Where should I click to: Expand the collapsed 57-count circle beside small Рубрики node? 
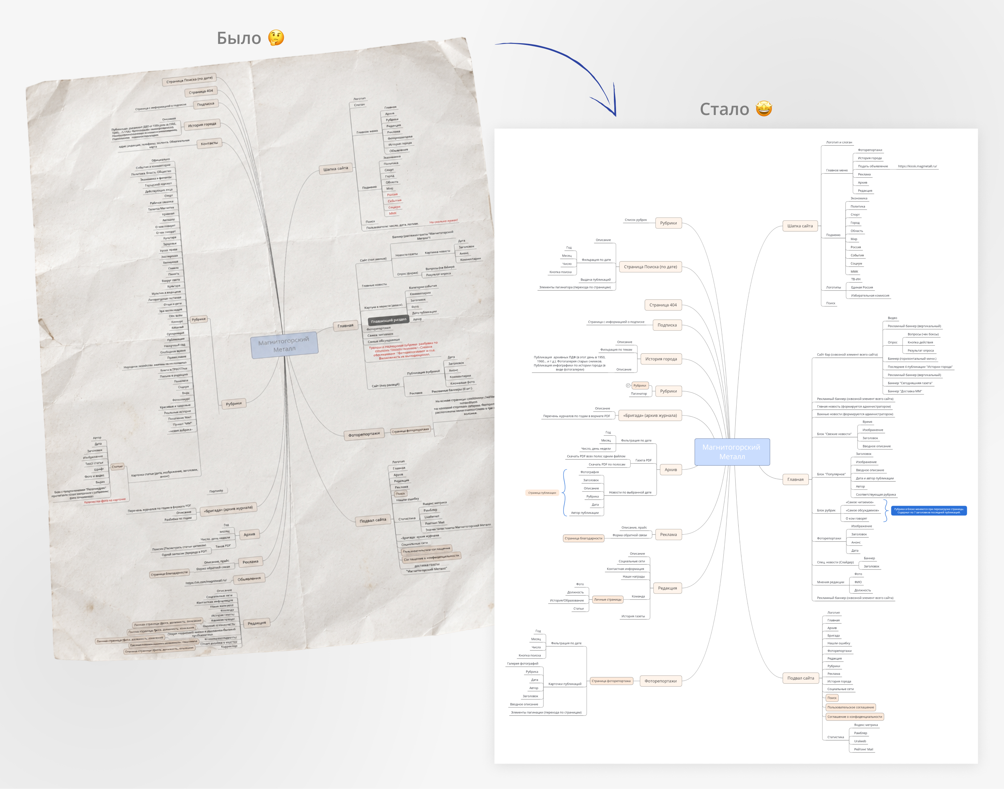(628, 385)
